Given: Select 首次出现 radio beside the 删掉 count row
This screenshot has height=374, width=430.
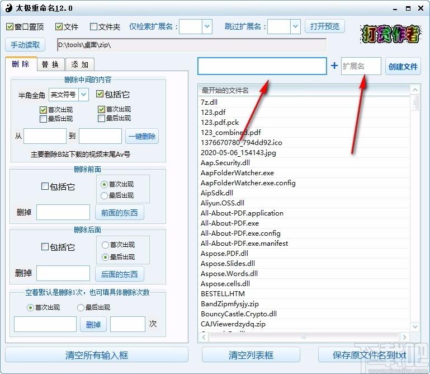Looking at the screenshot, I should pyautogui.click(x=30, y=307).
